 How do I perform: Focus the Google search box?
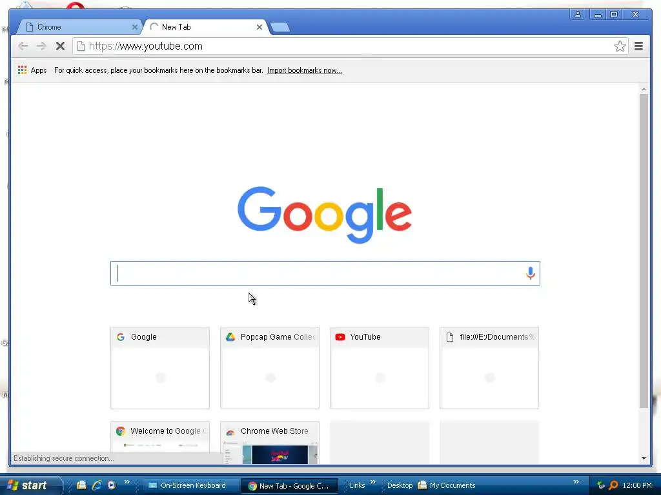(325, 273)
